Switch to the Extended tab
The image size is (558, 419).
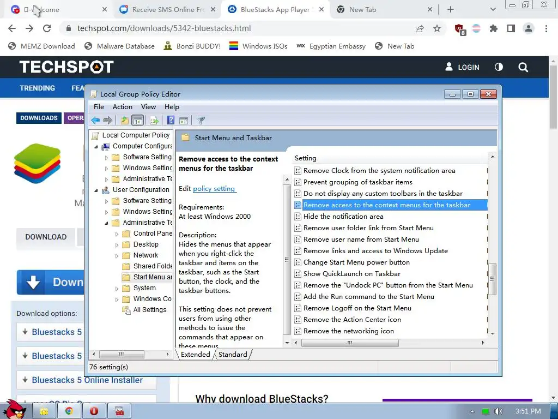coord(196,355)
